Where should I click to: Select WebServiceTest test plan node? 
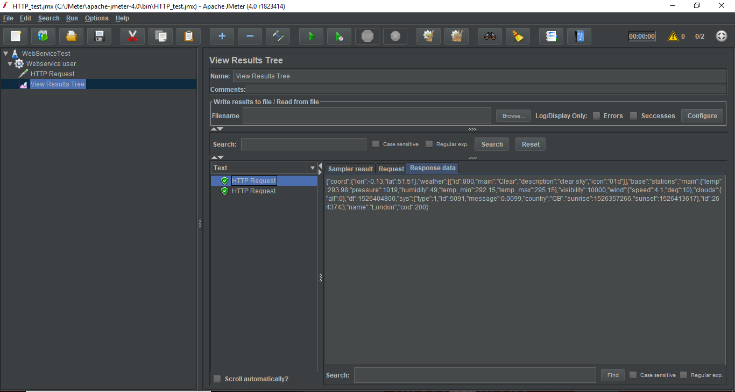tap(46, 54)
